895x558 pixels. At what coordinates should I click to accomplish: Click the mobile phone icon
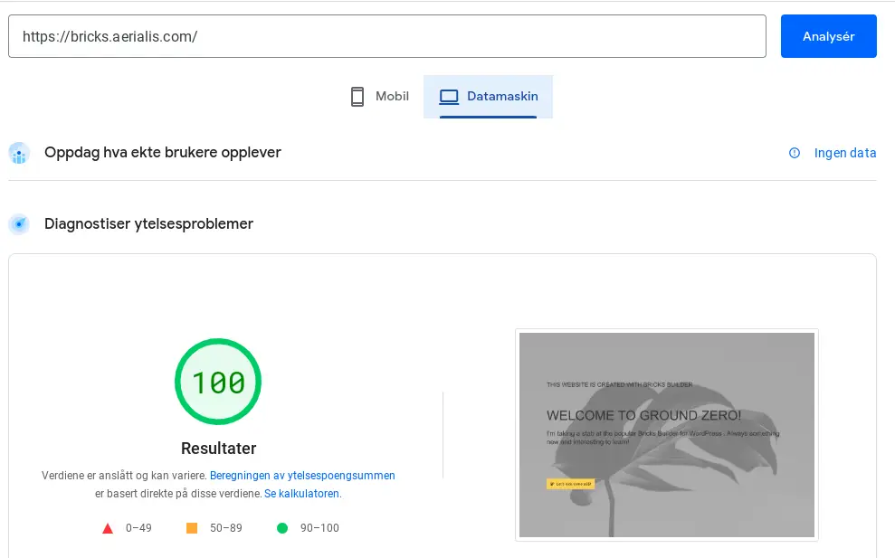(x=357, y=97)
